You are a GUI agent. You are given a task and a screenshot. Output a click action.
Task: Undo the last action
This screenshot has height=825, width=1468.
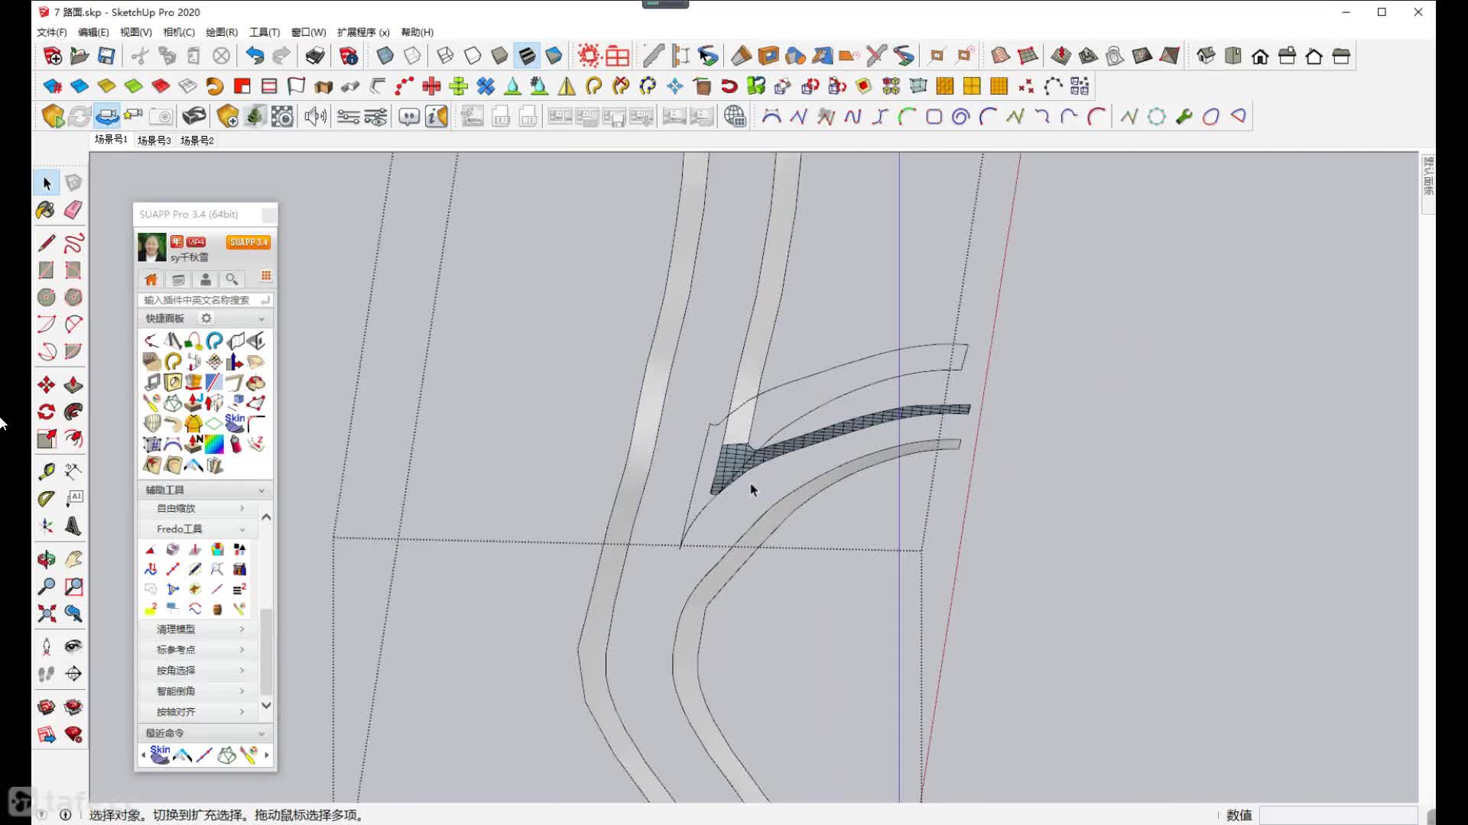pyautogui.click(x=255, y=56)
